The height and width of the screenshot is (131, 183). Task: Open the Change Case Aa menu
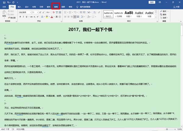click(x=48, y=12)
